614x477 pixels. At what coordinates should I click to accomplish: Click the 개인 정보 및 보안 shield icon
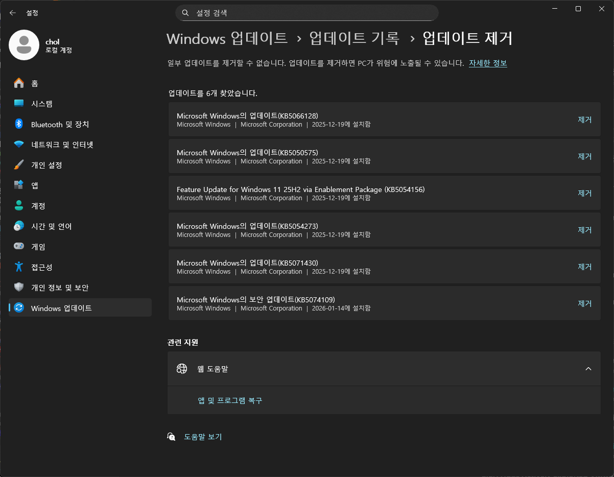click(x=19, y=288)
